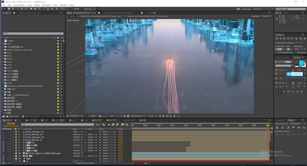Viewport: 307px width, 166px height.
Task: Open blend mode dropdown for Text_element_15
Action: point(78,132)
